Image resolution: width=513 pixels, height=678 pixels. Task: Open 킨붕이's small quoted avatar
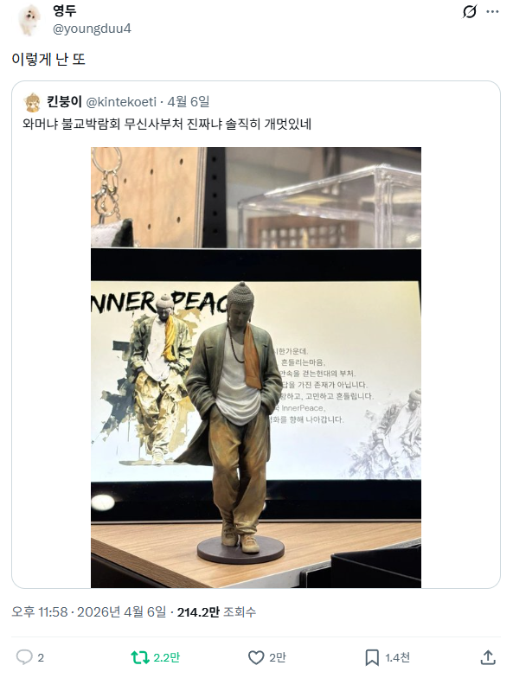coord(33,102)
